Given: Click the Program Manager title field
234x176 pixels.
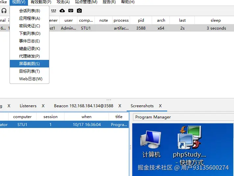Looking at the screenshot, I should coord(183,117).
